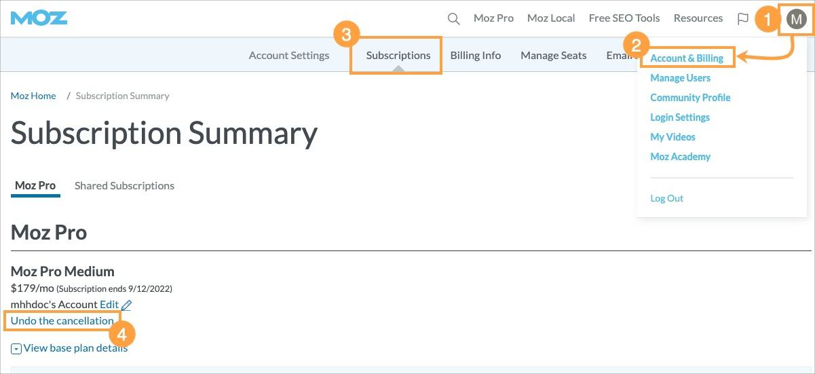
Task: Click the pencil edit icon
Action: click(127, 305)
